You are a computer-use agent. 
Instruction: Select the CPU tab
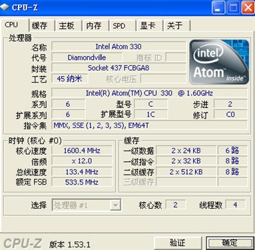coord(15,25)
